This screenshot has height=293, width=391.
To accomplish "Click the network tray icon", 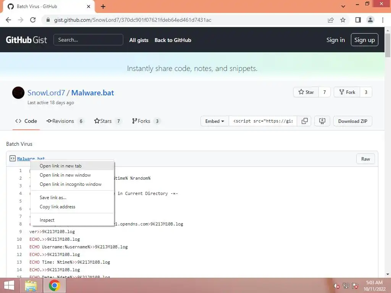I will click(346, 286).
